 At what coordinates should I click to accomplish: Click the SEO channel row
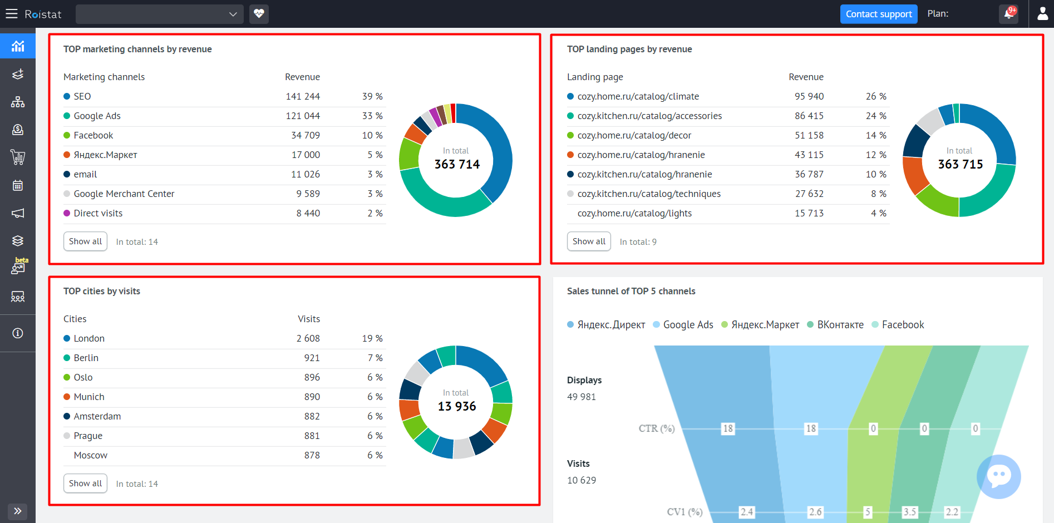(x=224, y=96)
